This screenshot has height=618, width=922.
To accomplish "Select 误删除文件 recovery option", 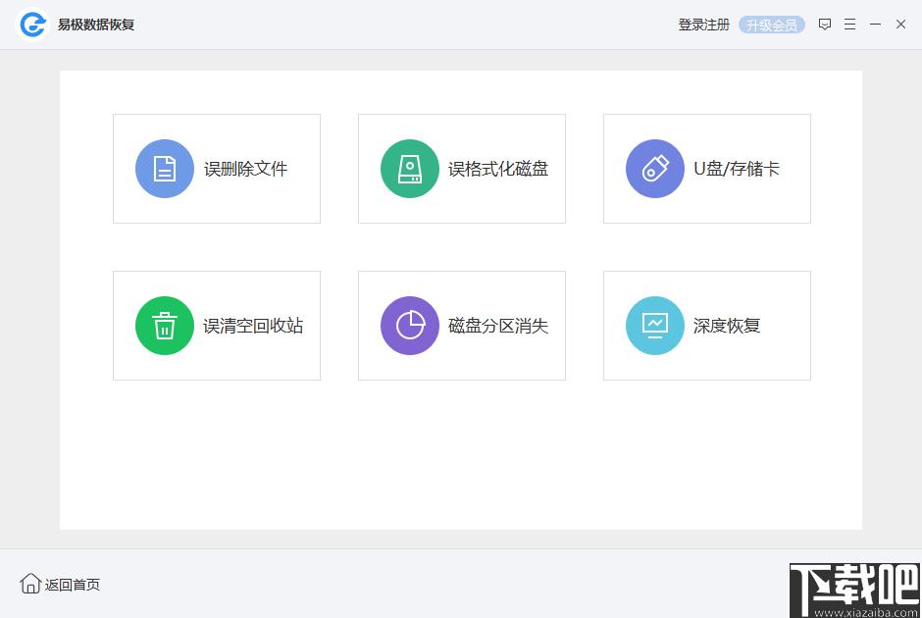I will tap(217, 169).
